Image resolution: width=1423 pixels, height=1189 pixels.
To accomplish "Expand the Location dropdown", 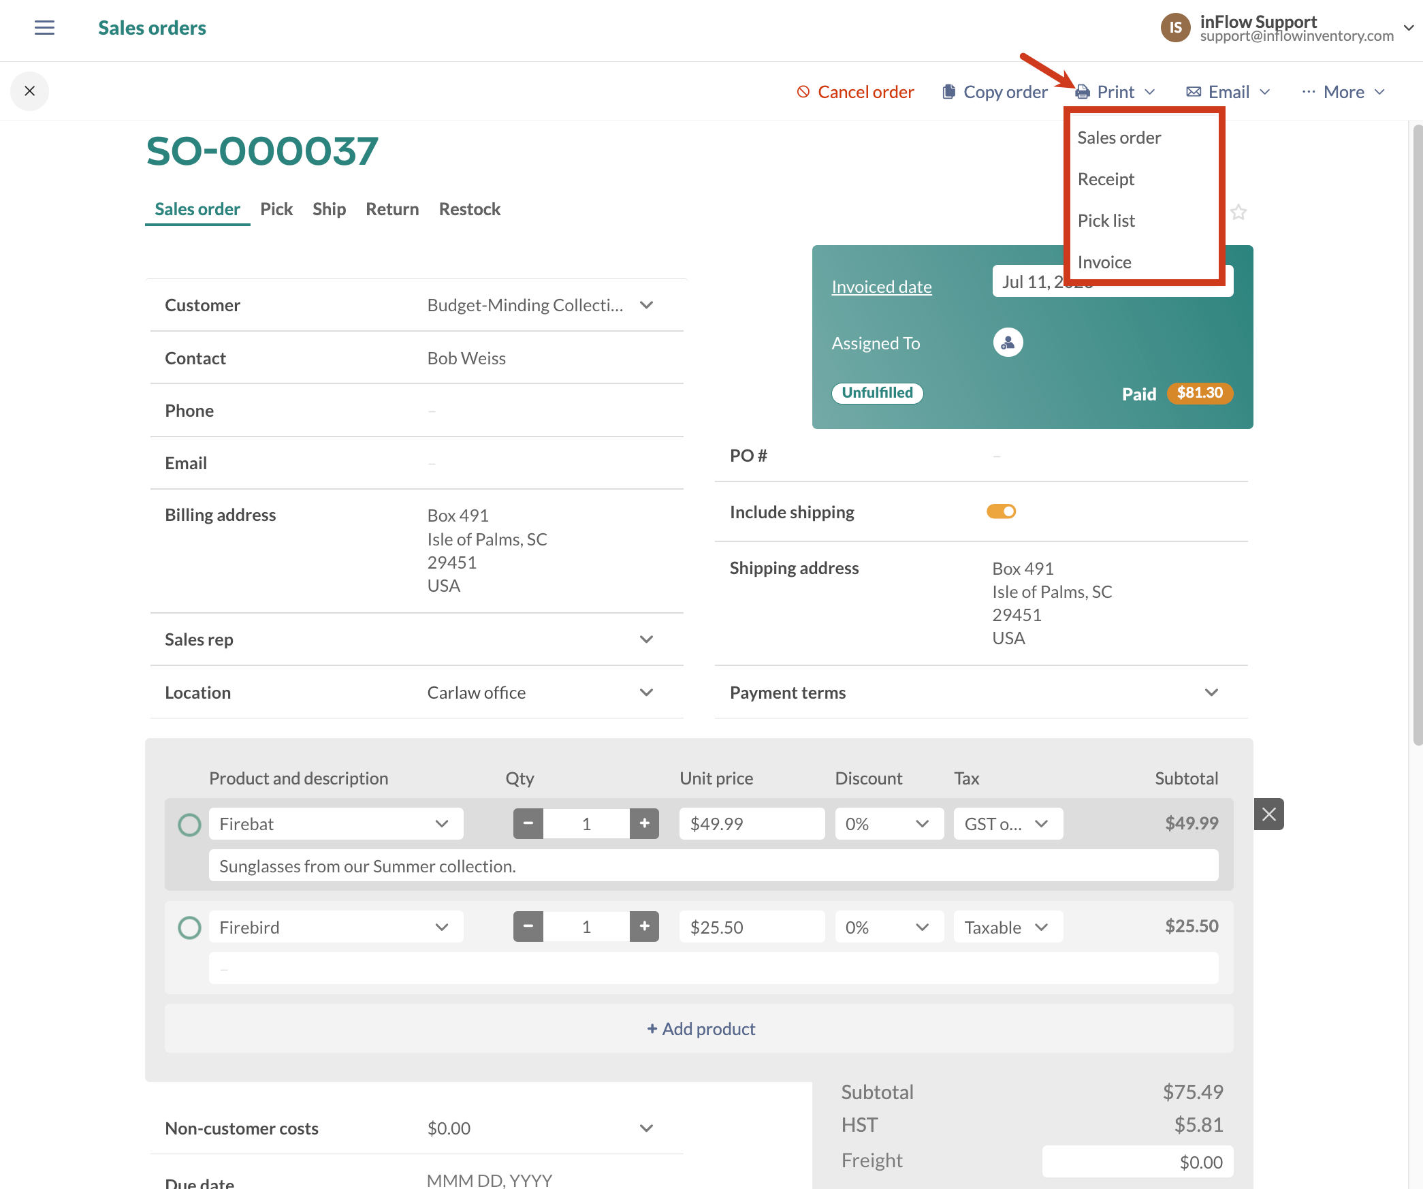I will (x=647, y=693).
